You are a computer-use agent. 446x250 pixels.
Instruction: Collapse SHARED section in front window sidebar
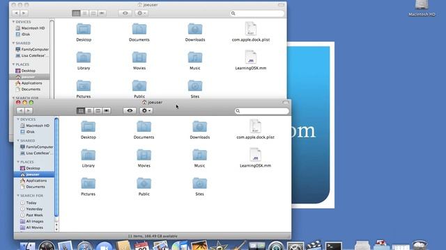coord(18,140)
